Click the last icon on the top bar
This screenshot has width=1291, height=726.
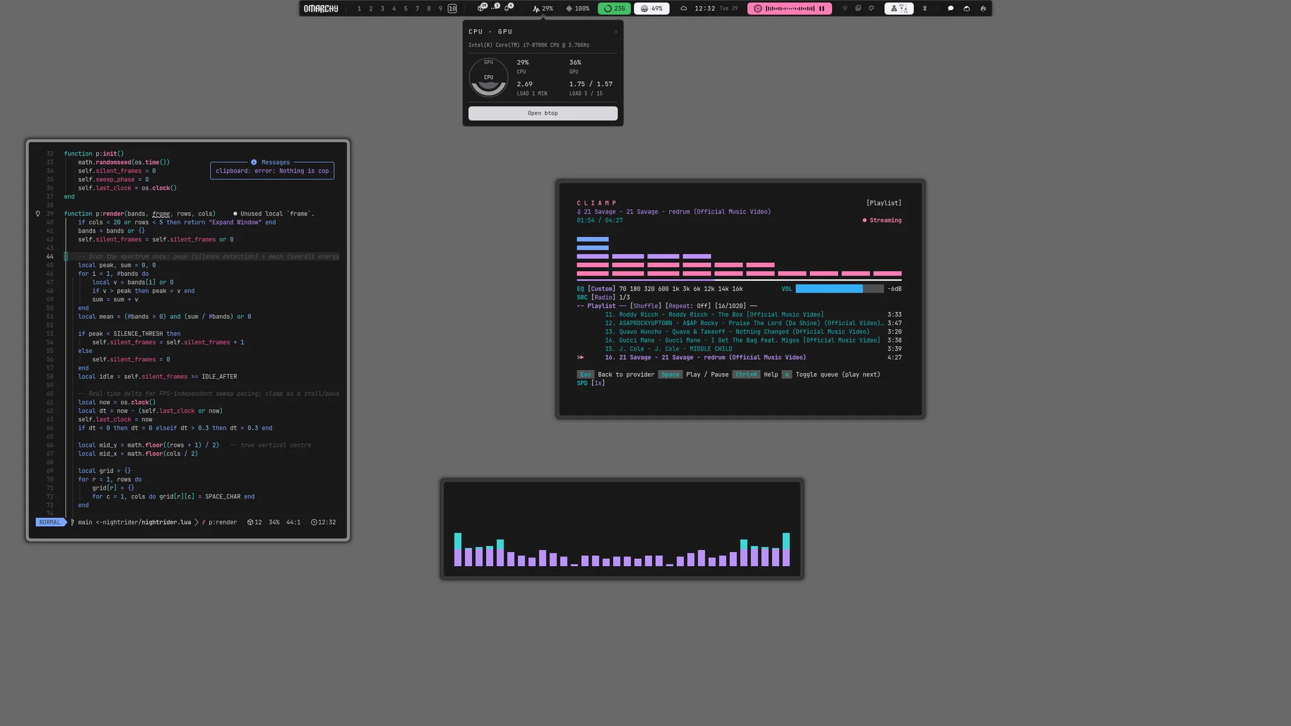click(983, 9)
